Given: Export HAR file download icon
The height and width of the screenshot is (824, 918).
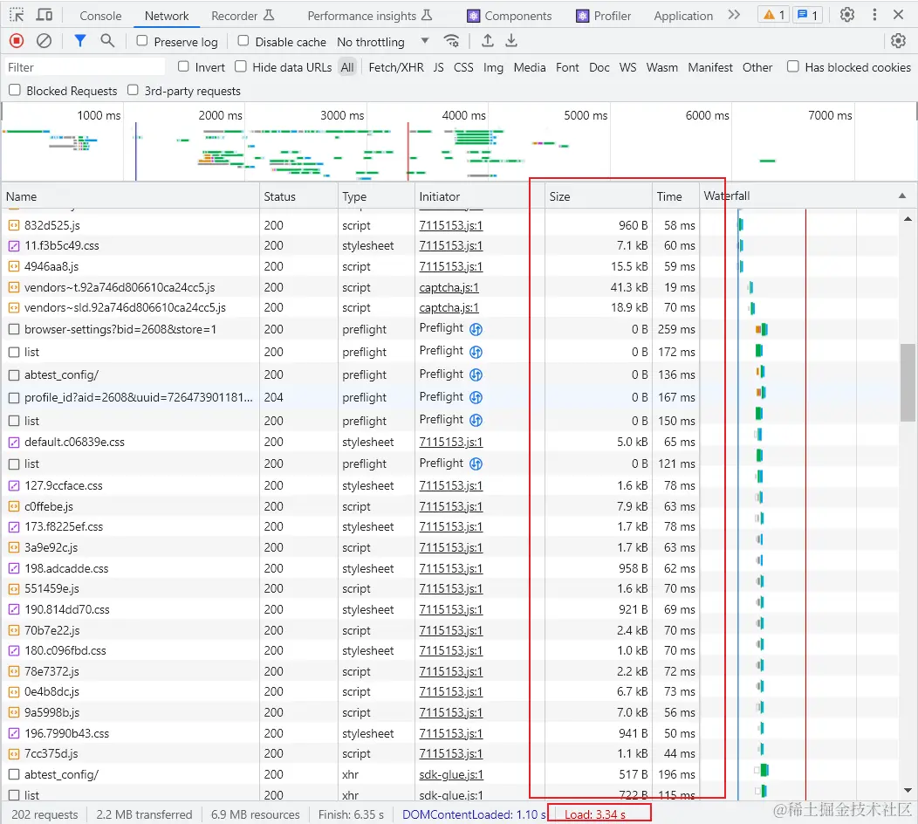Looking at the screenshot, I should pyautogui.click(x=511, y=41).
